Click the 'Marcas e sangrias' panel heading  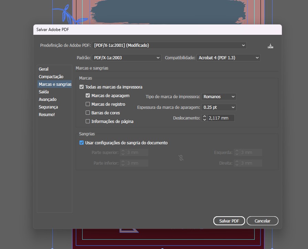[x=92, y=68]
